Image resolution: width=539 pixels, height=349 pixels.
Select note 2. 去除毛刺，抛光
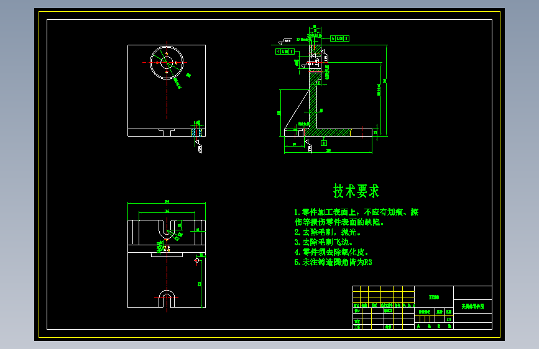pyautogui.click(x=327, y=232)
